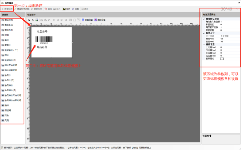Select the 单位 data field
Screen dimensions: 241x150
(6, 40)
